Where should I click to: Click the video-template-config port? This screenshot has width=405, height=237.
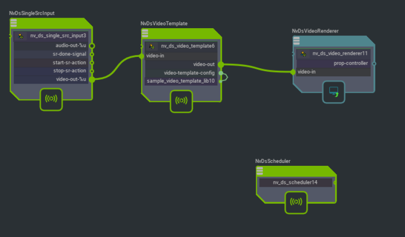pos(220,73)
